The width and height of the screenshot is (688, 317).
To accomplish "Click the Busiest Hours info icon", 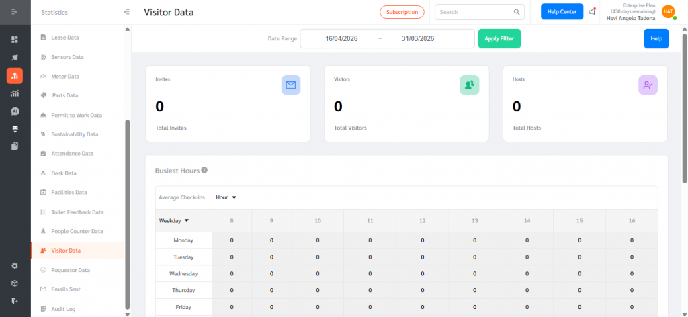I will [204, 171].
